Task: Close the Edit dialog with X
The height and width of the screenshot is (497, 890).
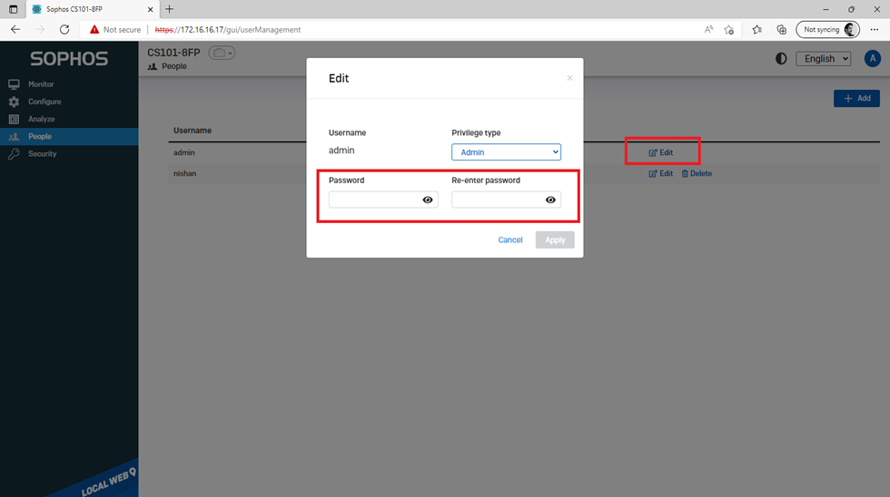Action: click(569, 78)
